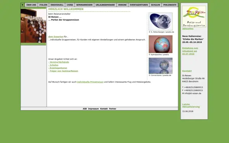Open the Di-Reisen logo image
The height and width of the screenshot is (143, 229).
(194, 16)
